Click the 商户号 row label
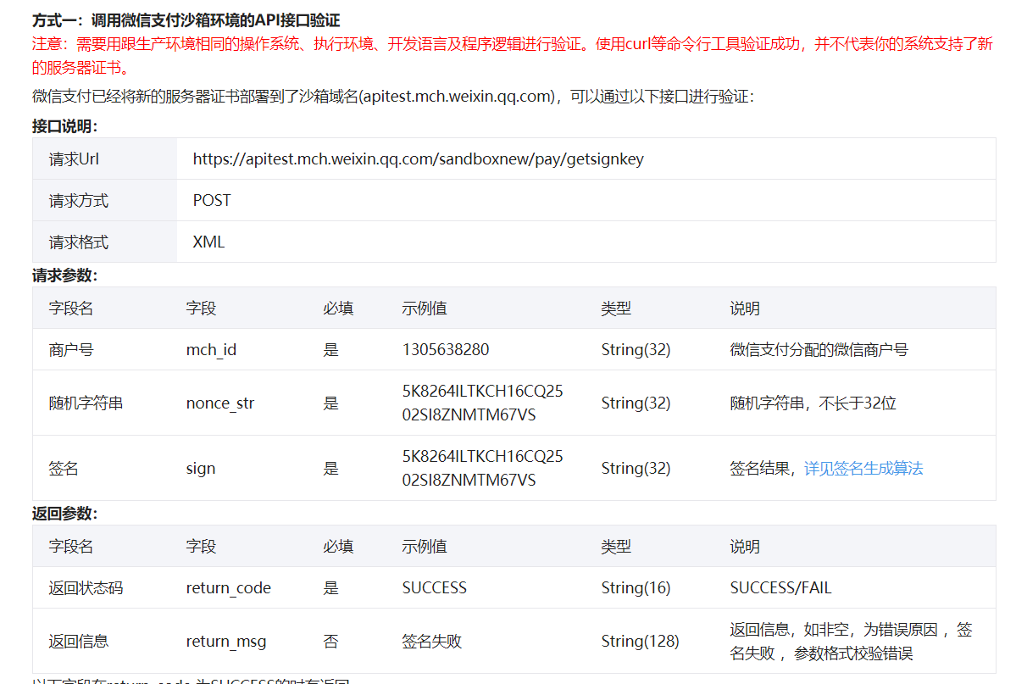Viewport: 1016px width, 684px height. (71, 350)
